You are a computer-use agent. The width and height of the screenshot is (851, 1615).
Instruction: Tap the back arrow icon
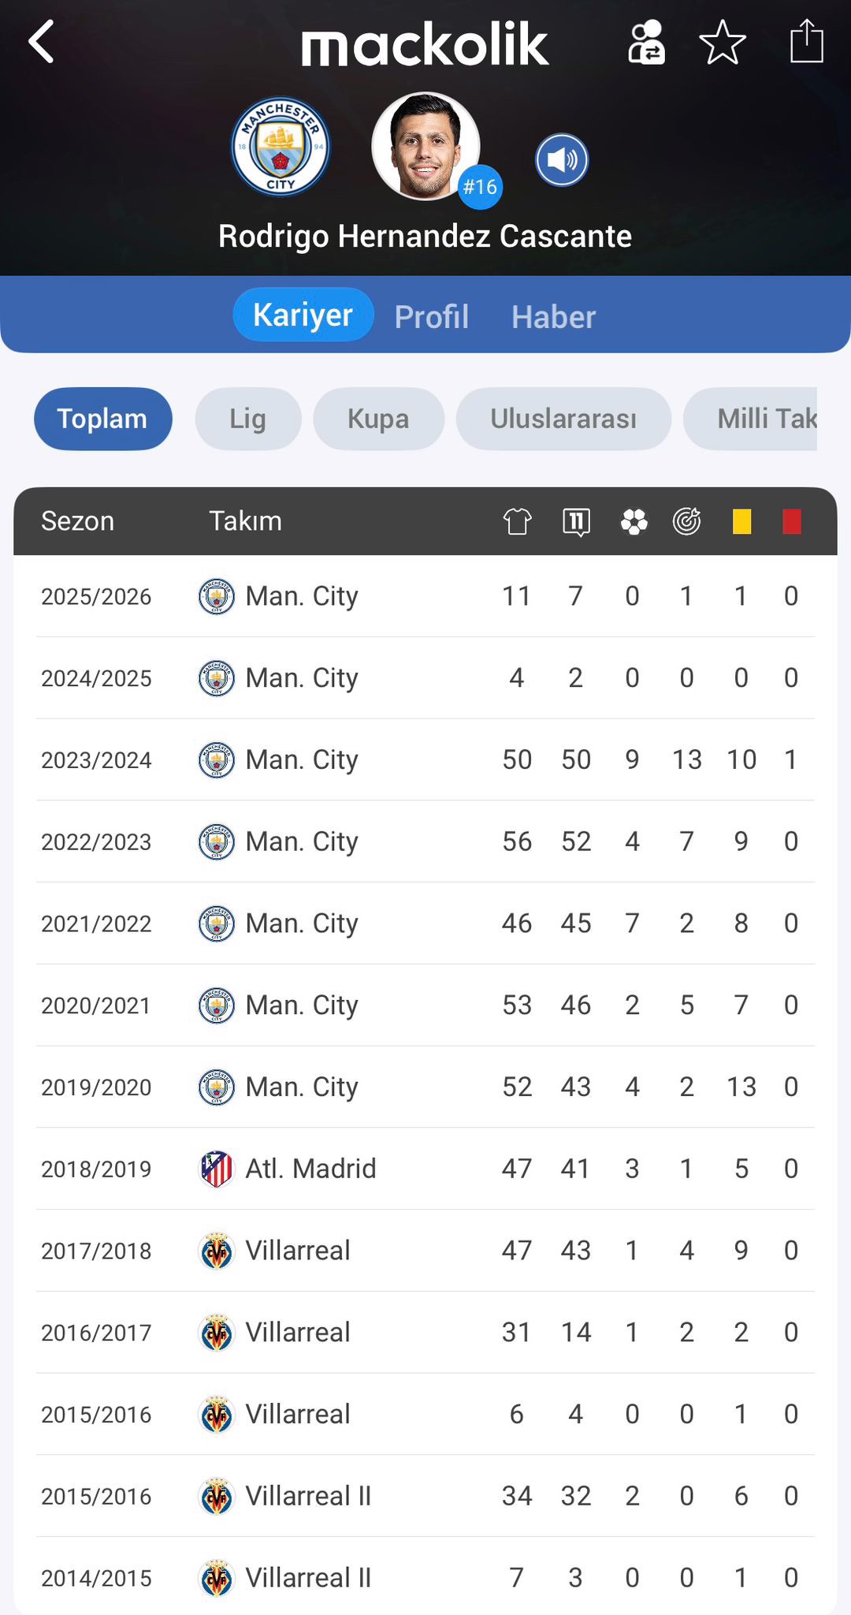click(x=41, y=41)
